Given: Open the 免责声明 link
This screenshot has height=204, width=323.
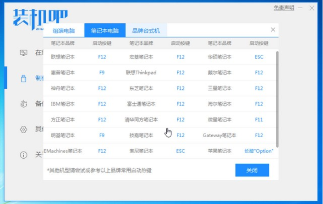Looking at the screenshot, I should click(x=284, y=8).
